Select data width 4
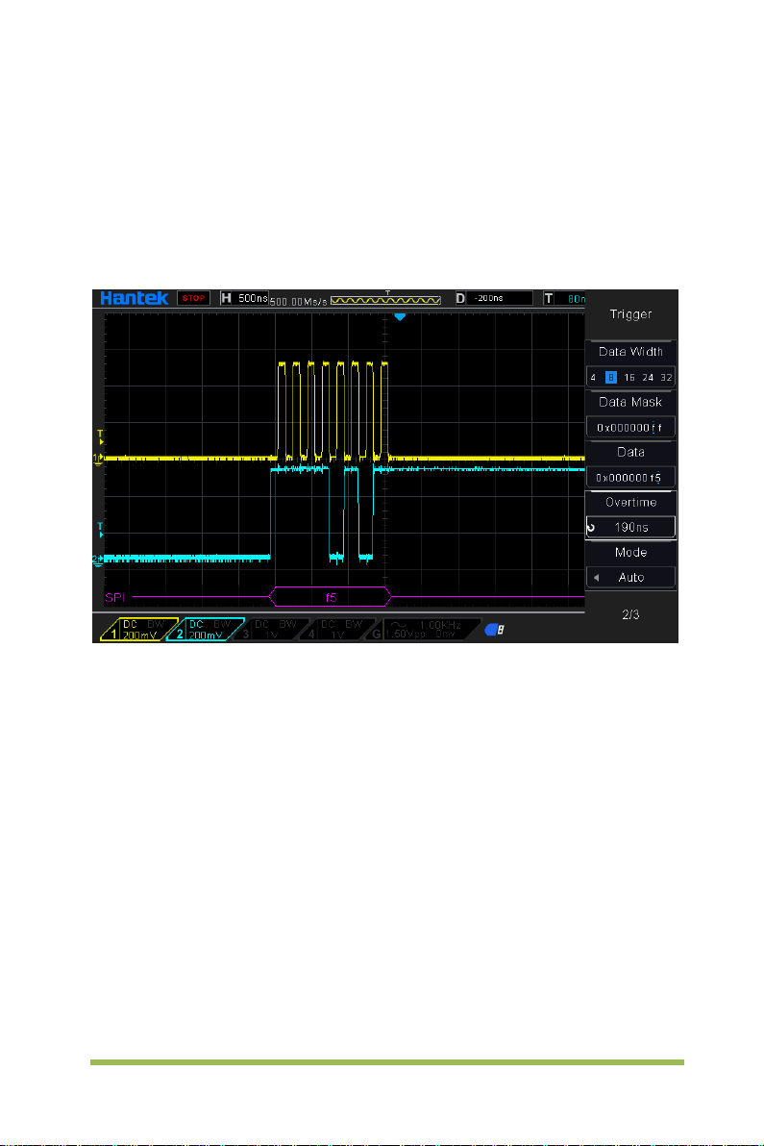This screenshot has width=764, height=1146. (x=593, y=378)
